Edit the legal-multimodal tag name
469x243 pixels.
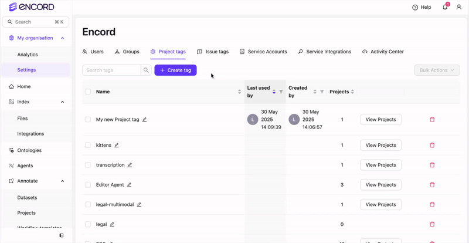tap(139, 205)
